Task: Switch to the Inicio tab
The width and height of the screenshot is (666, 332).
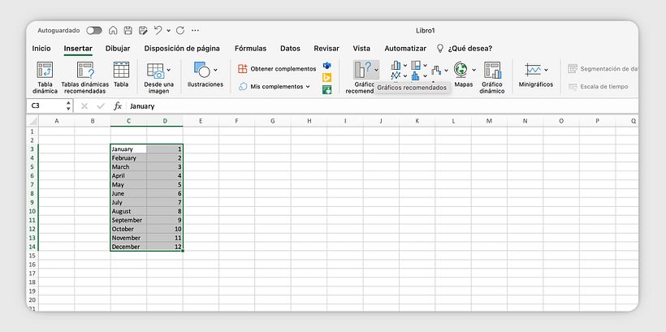Action: (41, 49)
